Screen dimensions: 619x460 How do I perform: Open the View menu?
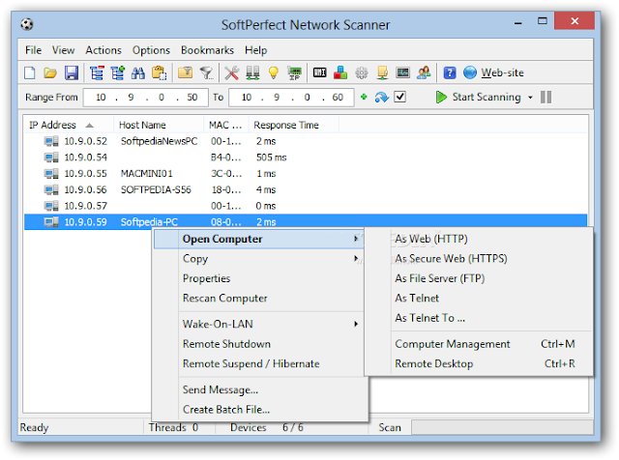coord(63,50)
